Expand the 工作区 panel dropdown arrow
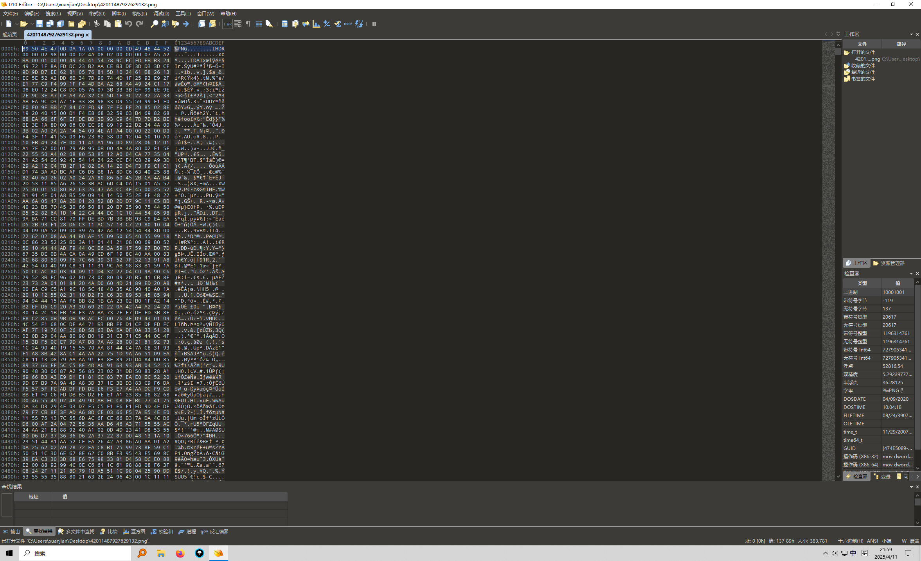Viewport: 921px width, 561px height. pyautogui.click(x=911, y=34)
